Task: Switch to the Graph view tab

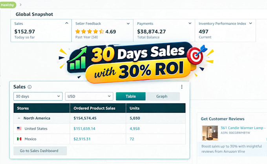Action: click(163, 96)
